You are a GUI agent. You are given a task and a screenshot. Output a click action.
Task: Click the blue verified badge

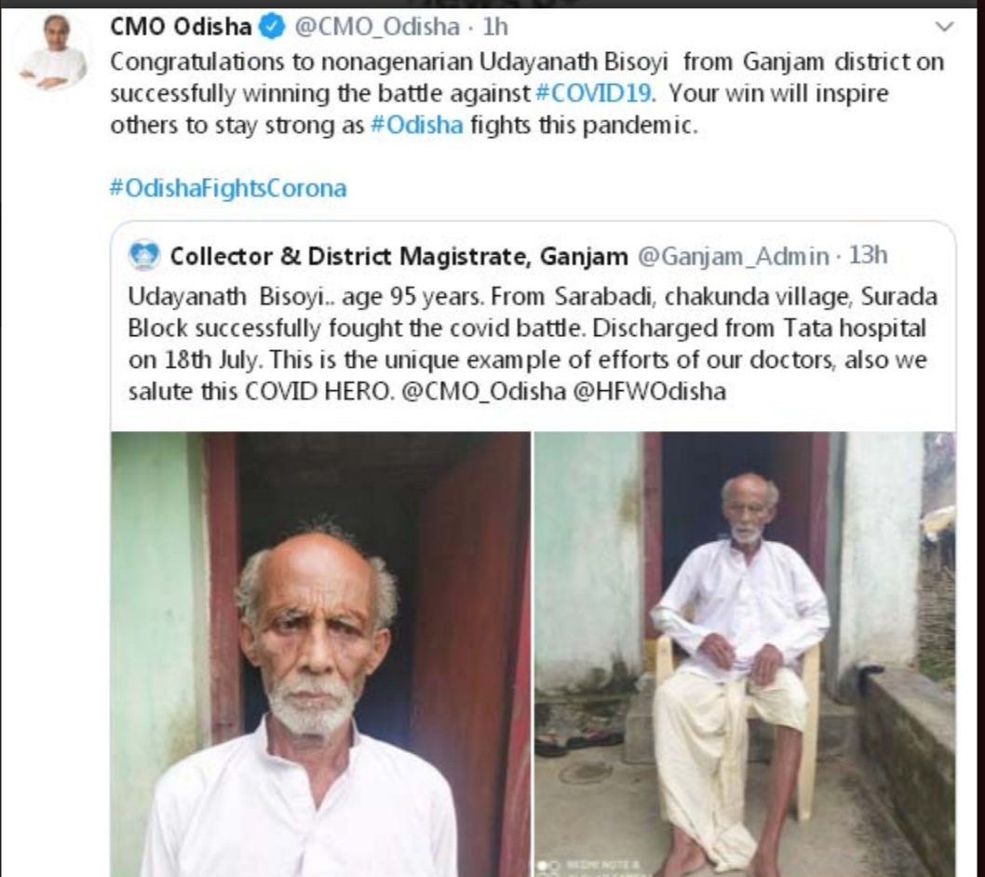pyautogui.click(x=272, y=27)
